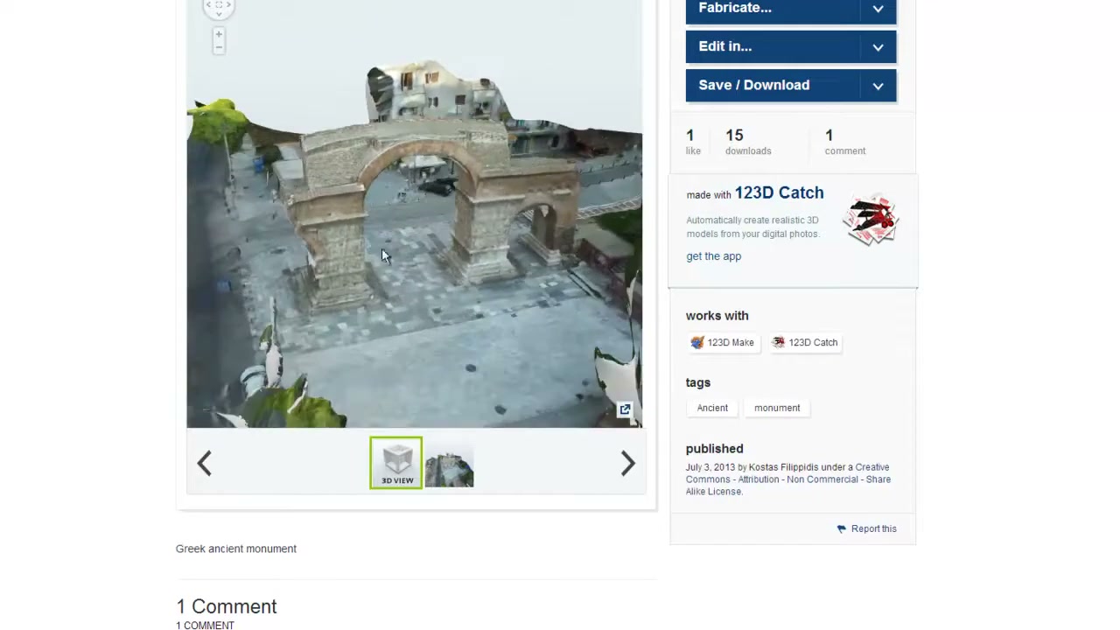This screenshot has width=1120, height=630.
Task: Expand the Save / Download menu
Action: tap(790, 85)
